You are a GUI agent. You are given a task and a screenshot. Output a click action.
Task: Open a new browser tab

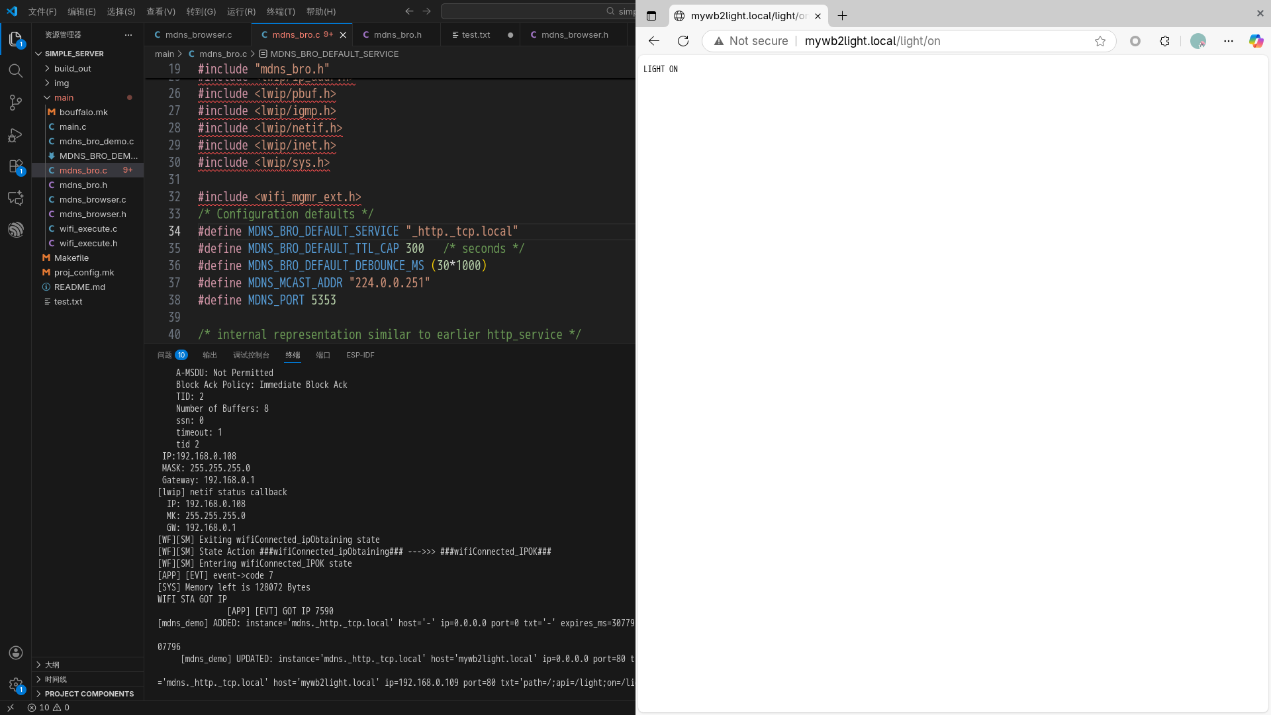coord(841,16)
